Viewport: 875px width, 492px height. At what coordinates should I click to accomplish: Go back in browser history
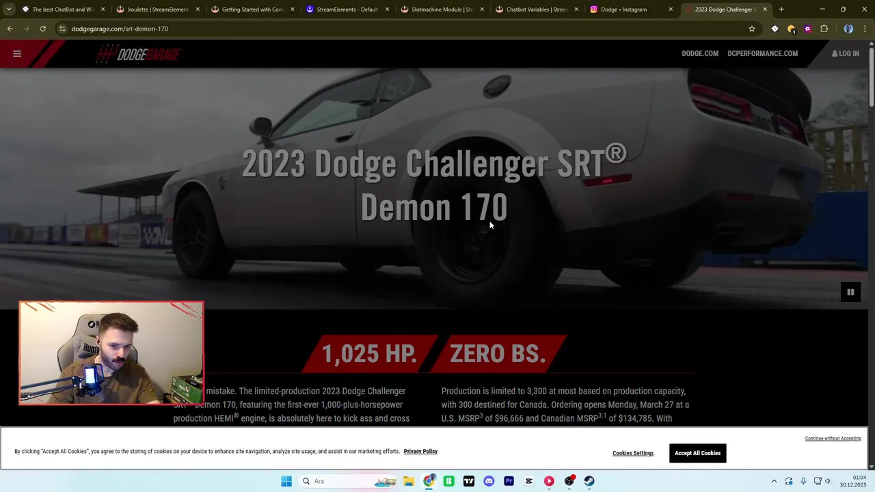click(10, 29)
